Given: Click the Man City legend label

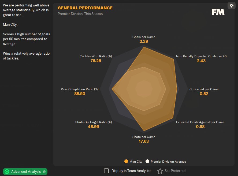Looking at the screenshot, I should [136, 162].
